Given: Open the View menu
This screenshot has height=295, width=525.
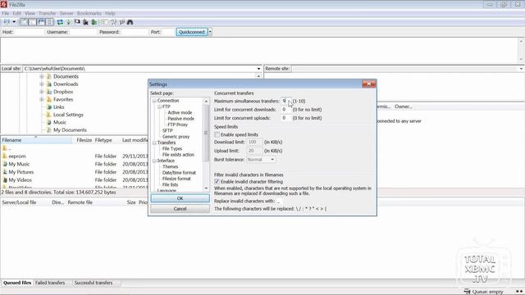Looking at the screenshot, I should pyautogui.click(x=30, y=13).
